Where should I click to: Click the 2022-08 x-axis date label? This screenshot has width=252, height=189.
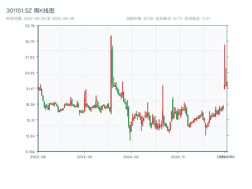click(x=38, y=157)
